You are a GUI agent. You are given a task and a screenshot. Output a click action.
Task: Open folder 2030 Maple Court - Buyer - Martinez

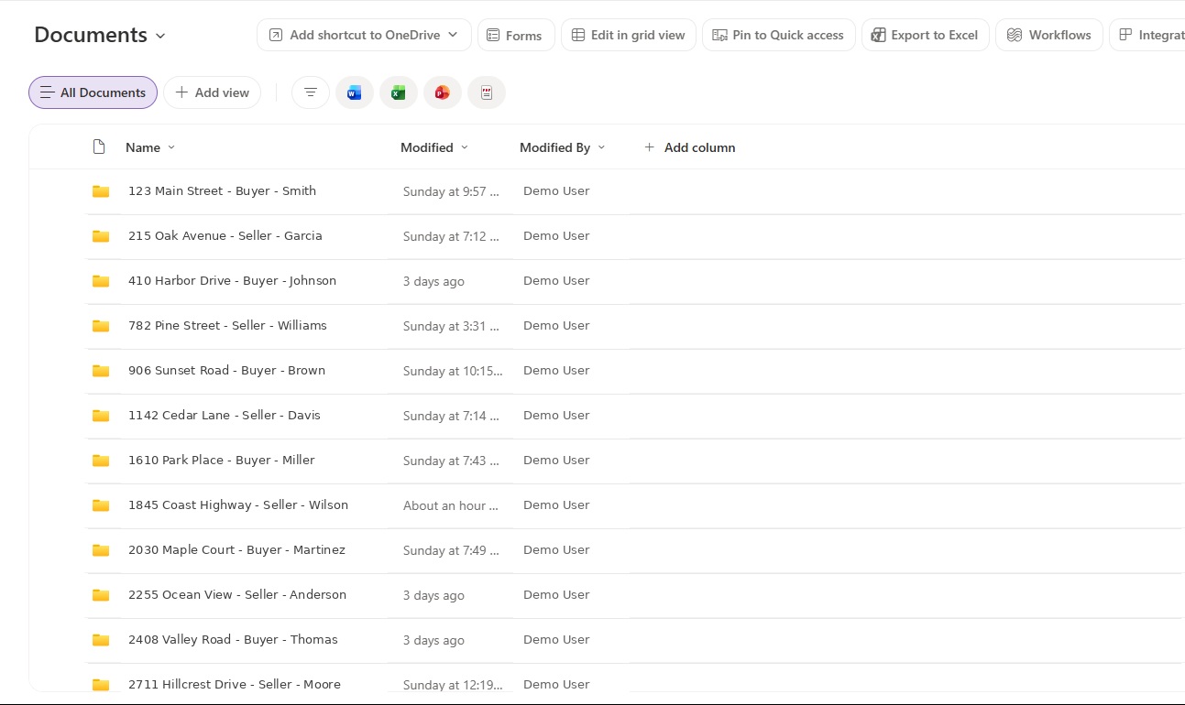tap(236, 550)
